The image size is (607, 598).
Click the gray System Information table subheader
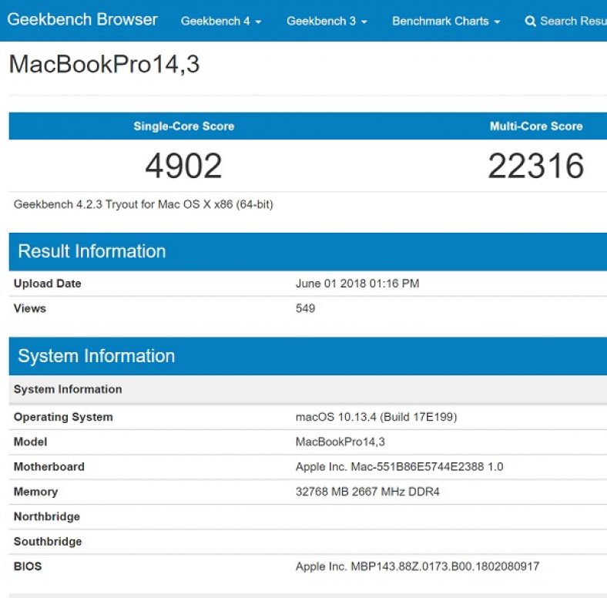coord(308,389)
